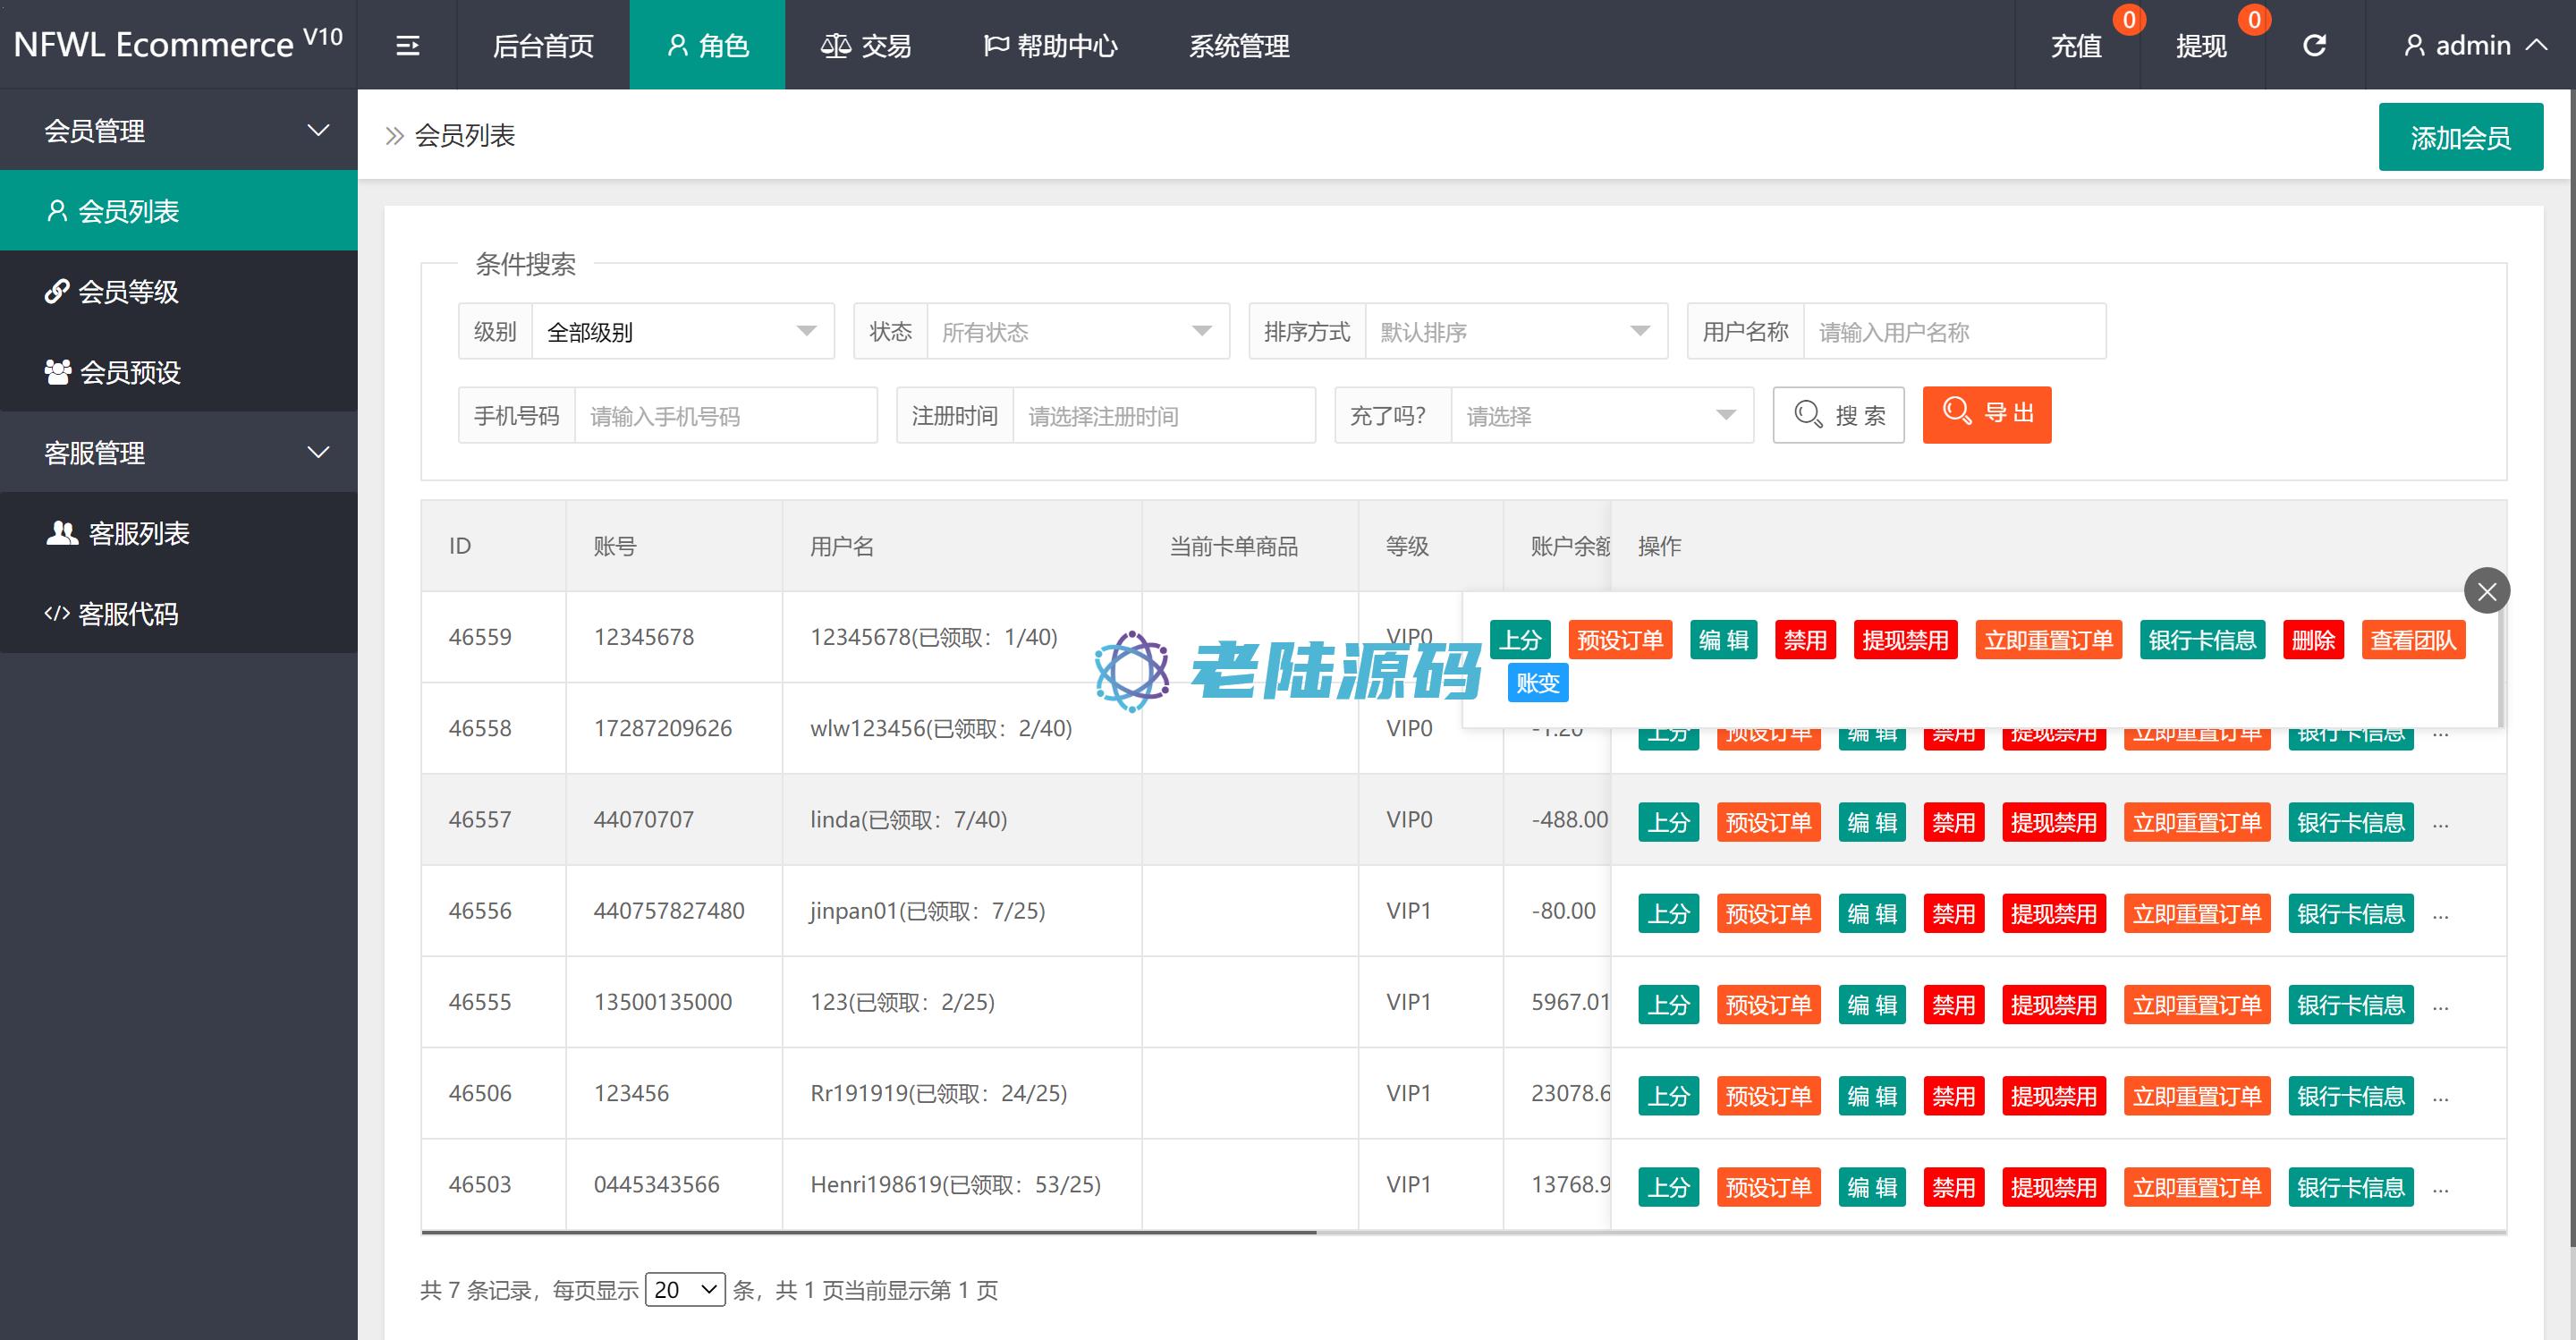Viewport: 2576px width, 1340px height.
Task: Open 会员预设 group icon item
Action: pyautogui.click(x=112, y=372)
